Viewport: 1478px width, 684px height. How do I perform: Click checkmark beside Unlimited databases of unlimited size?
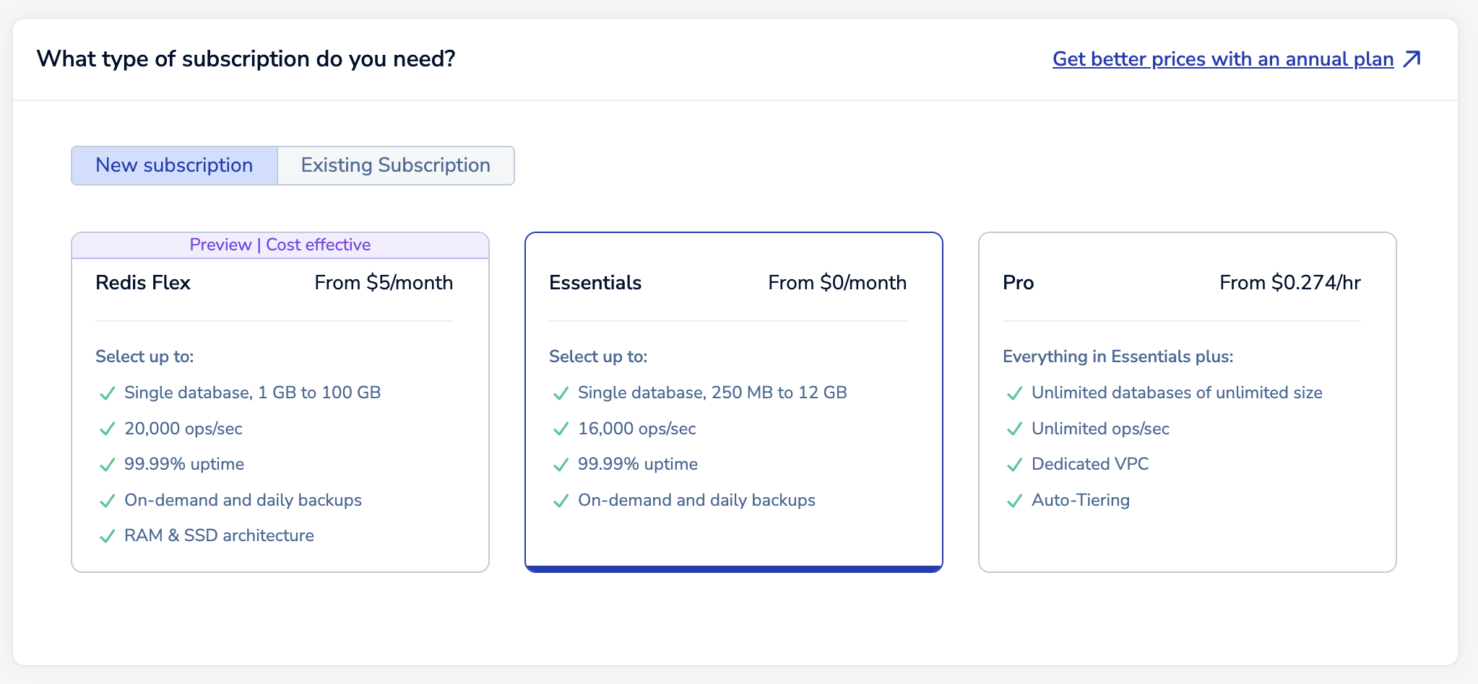1014,393
